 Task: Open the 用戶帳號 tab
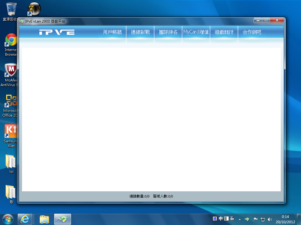(x=112, y=32)
